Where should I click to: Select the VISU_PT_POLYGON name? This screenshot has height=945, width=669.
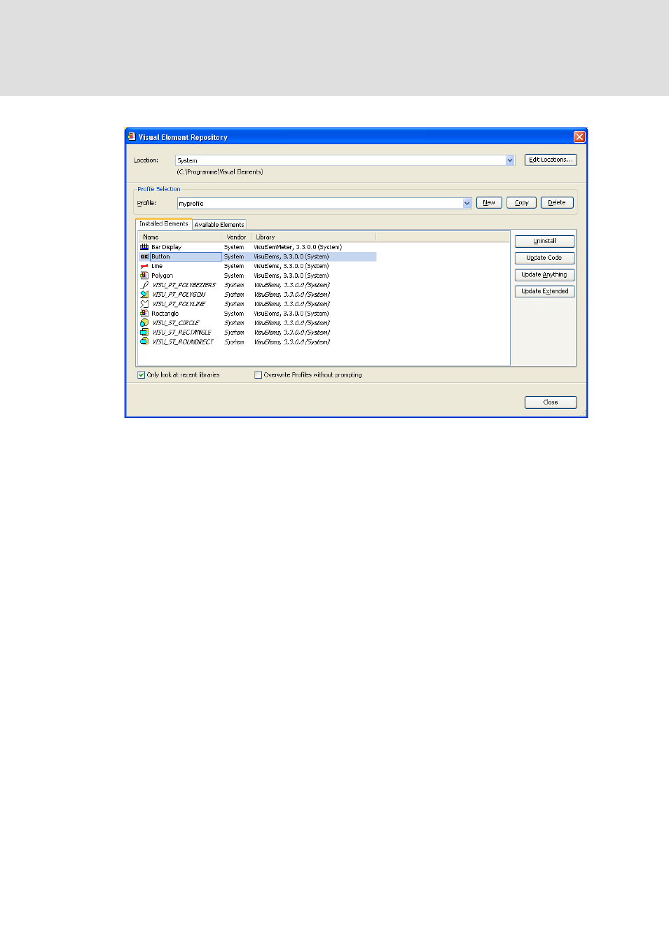pyautogui.click(x=179, y=295)
